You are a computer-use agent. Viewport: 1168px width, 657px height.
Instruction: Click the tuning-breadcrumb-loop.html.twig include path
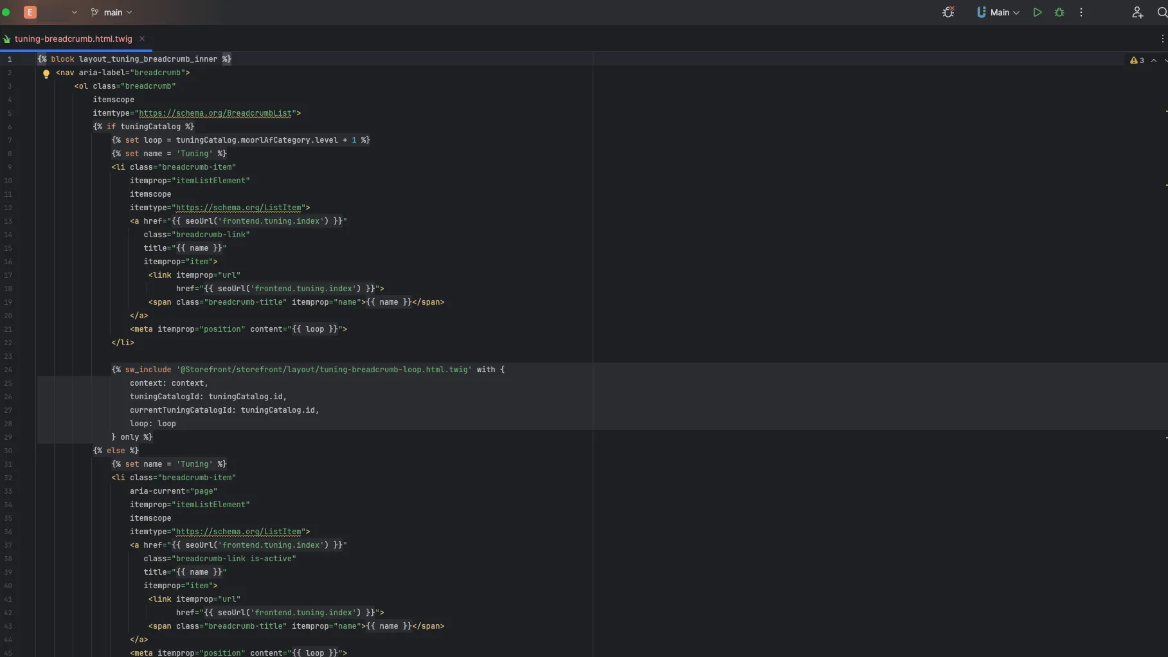point(324,370)
